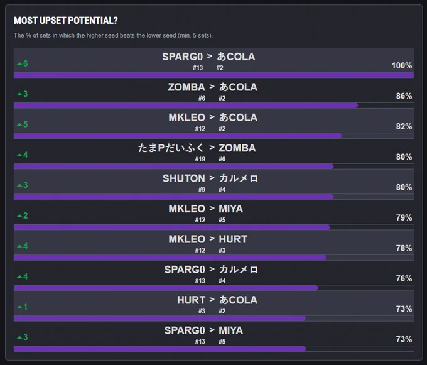Click カルメロ in SPARG0 matchup row
427x365 pixels.
pos(239,270)
